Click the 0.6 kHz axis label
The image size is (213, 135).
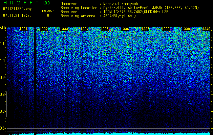[3, 128]
